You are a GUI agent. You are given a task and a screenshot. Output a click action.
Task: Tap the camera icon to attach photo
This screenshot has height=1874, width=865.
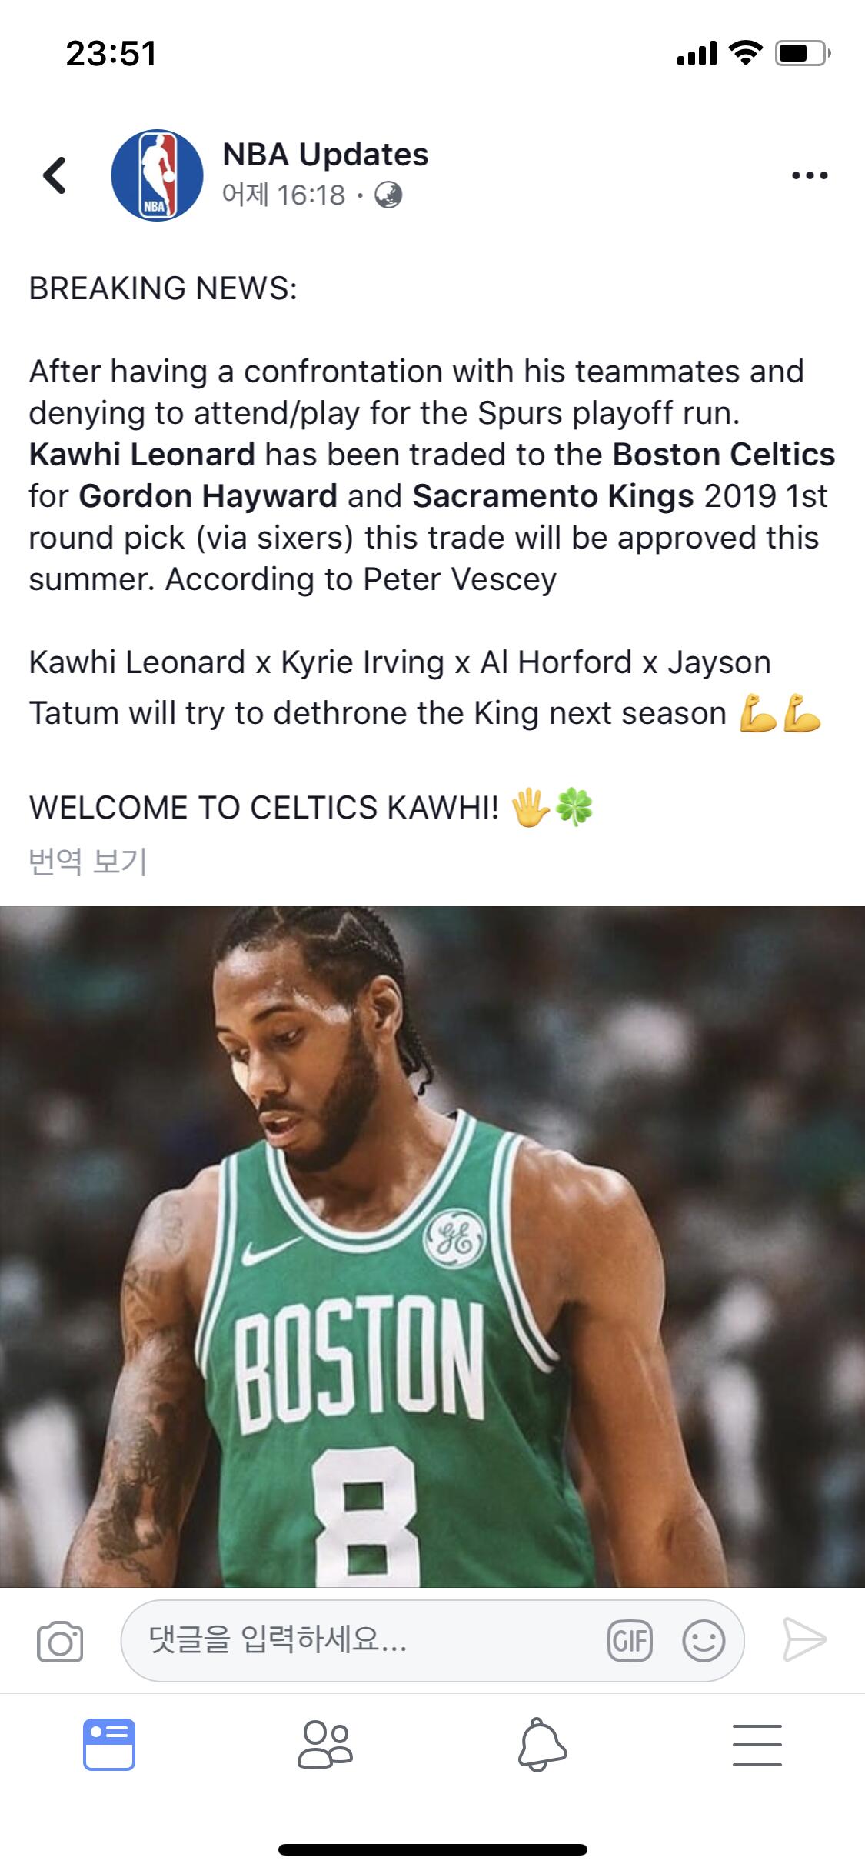(x=60, y=1641)
